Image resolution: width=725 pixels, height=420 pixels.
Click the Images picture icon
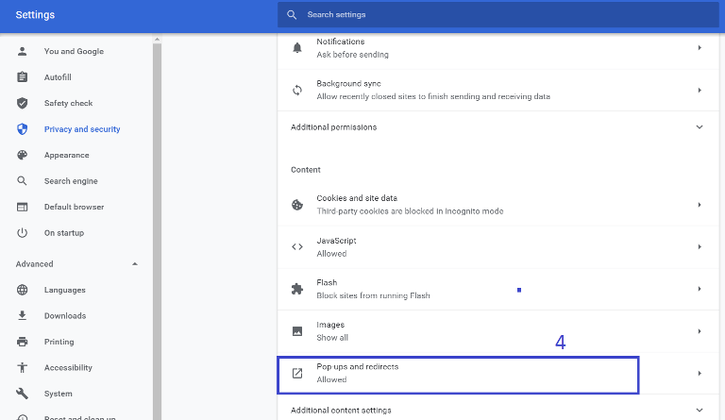tap(297, 331)
